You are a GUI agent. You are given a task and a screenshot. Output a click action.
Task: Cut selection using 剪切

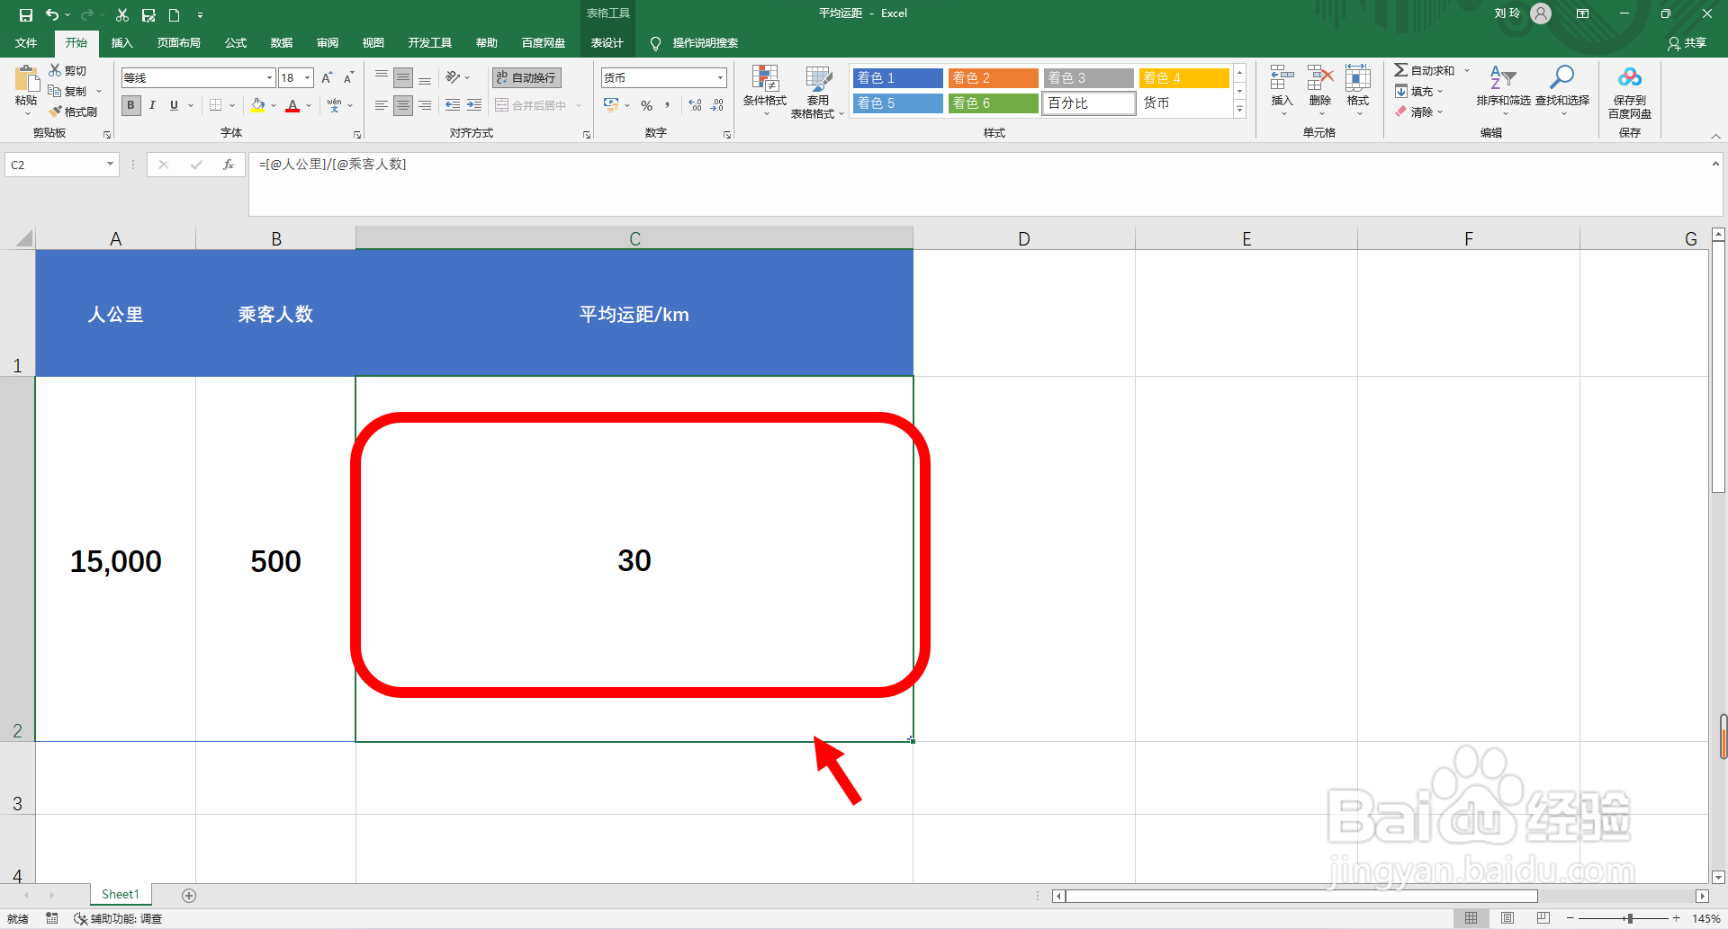pos(68,70)
